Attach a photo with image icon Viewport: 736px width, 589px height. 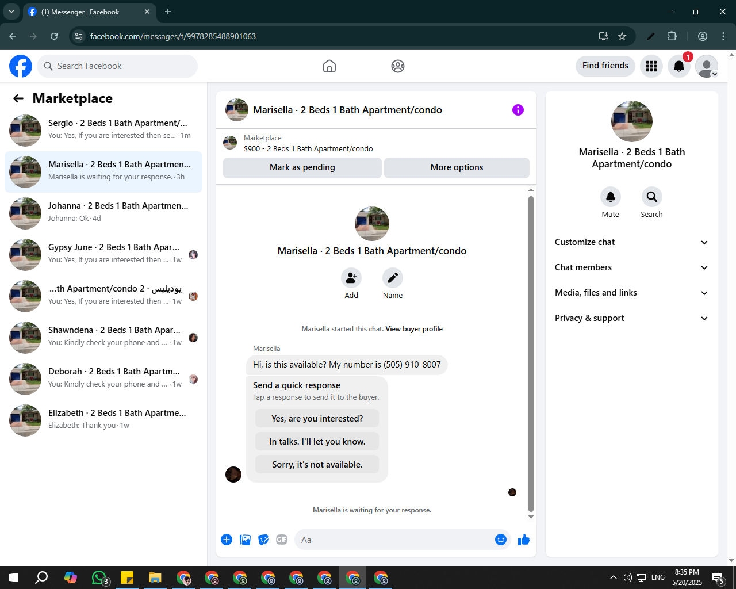[245, 540]
